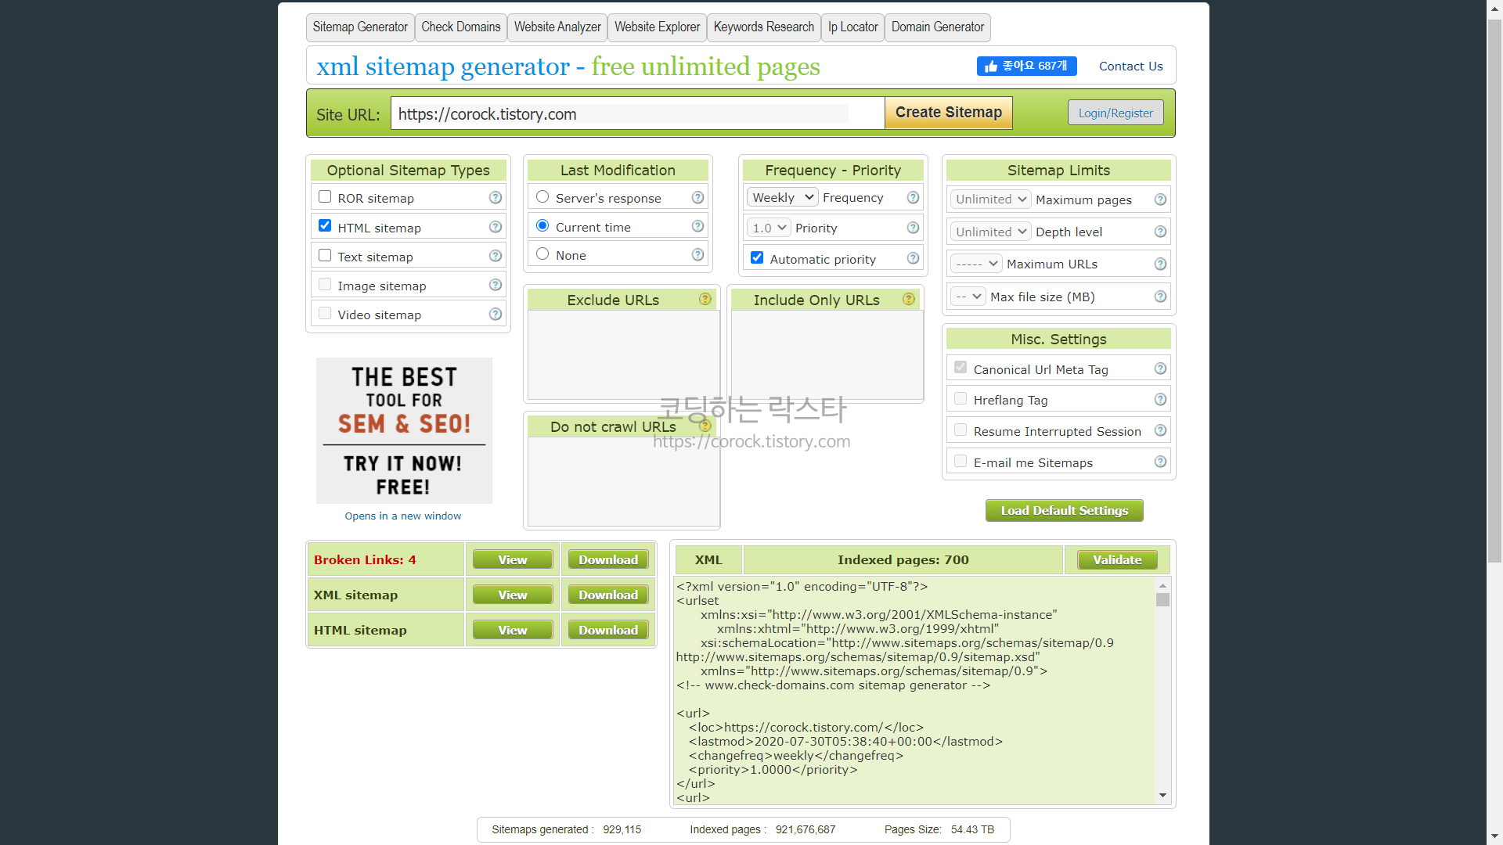Switch to Keywords Research tab
Image resolution: width=1503 pixels, height=845 pixels.
tap(763, 27)
